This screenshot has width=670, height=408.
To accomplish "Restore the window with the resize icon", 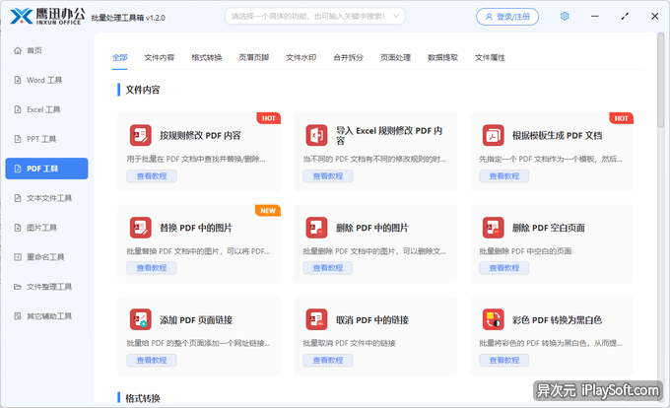I will coord(625,16).
